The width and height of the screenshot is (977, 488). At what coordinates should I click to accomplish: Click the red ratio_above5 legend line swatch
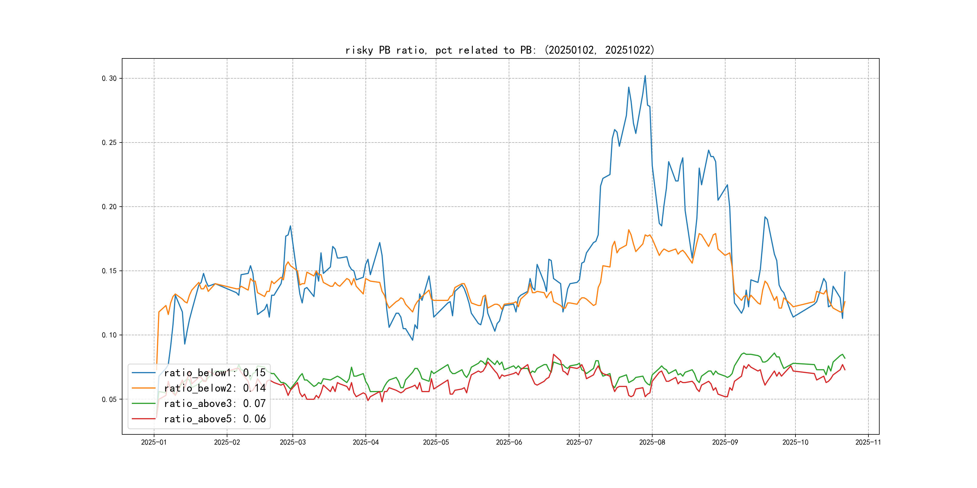click(x=143, y=419)
